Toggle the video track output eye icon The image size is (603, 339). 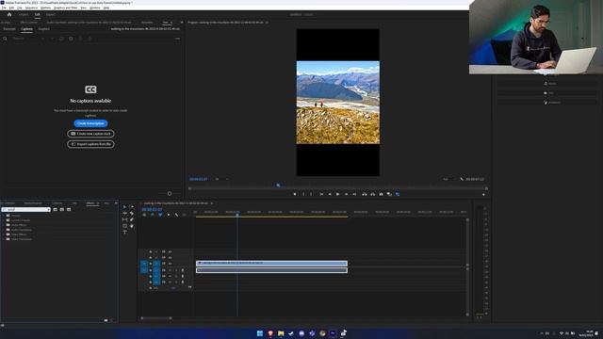[170, 264]
